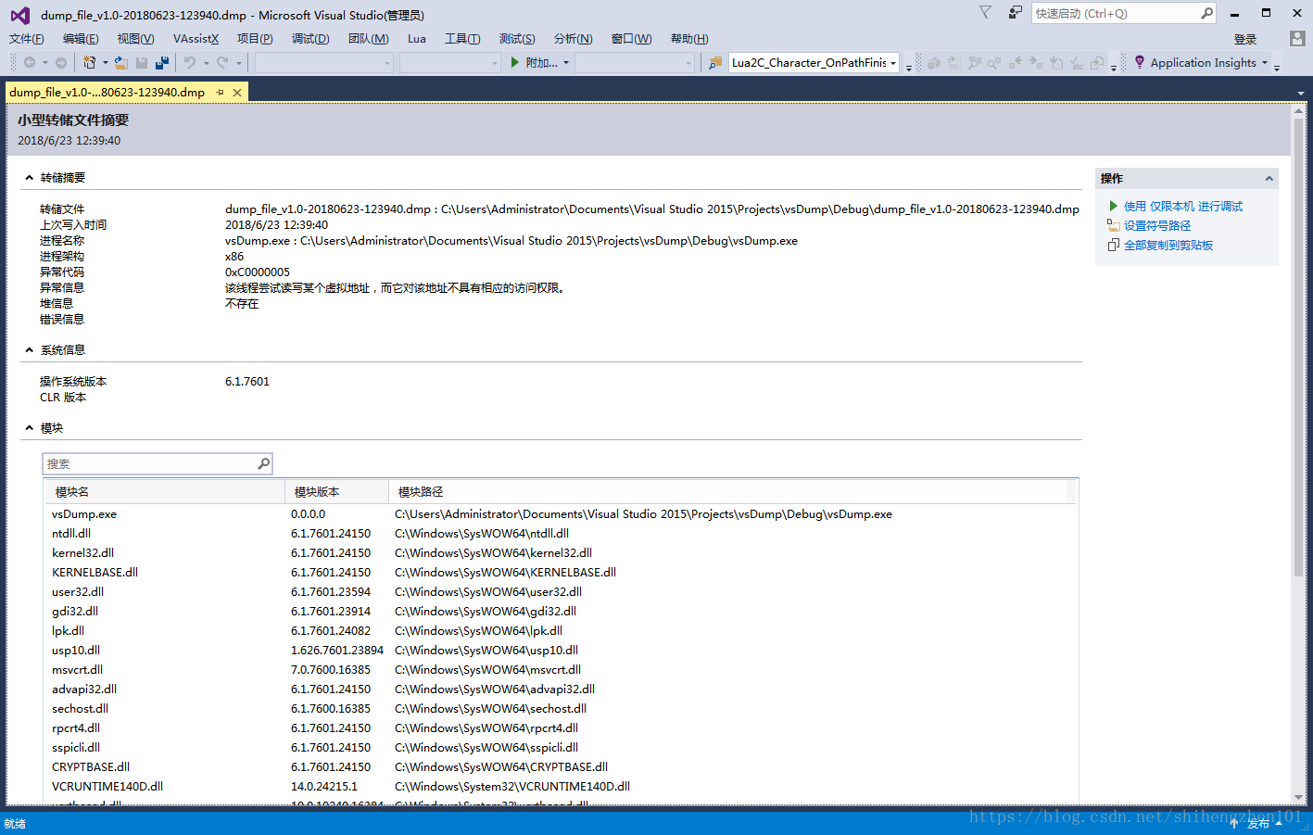Sort by 模块名 column header

point(166,492)
